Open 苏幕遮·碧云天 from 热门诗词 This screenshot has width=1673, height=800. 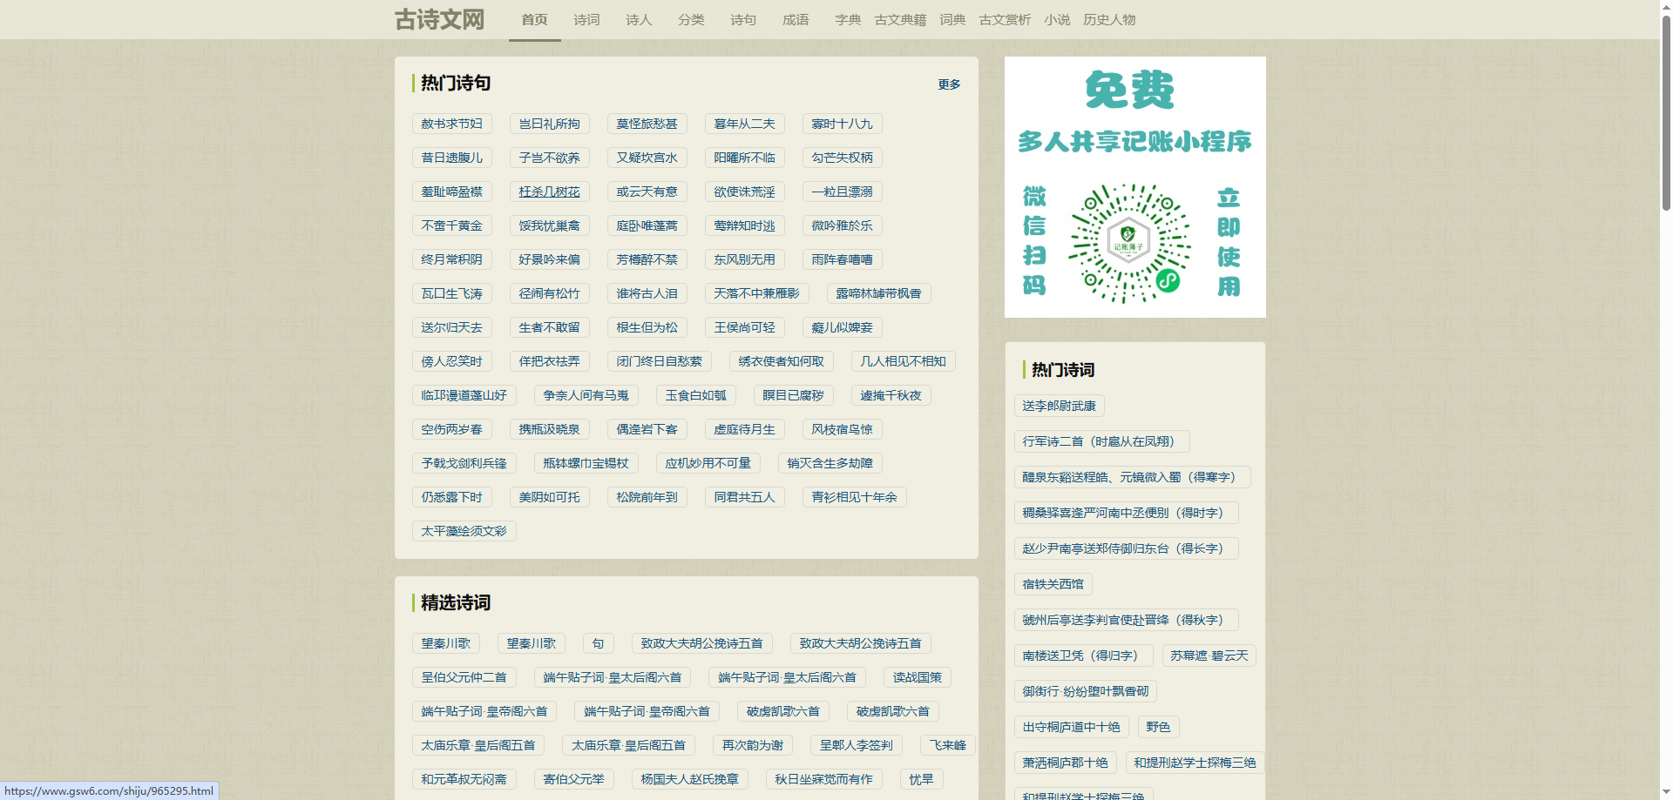(x=1209, y=655)
